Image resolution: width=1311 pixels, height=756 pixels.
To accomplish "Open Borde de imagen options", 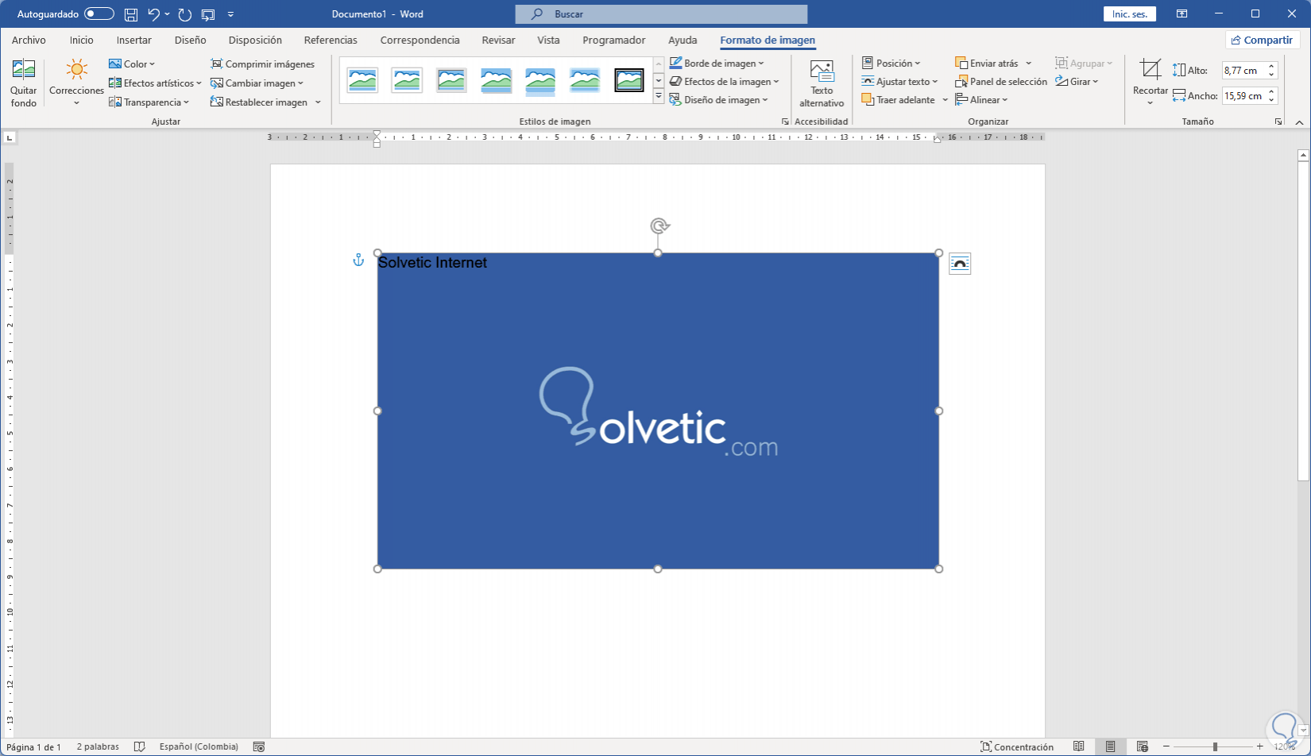I will [x=717, y=64].
